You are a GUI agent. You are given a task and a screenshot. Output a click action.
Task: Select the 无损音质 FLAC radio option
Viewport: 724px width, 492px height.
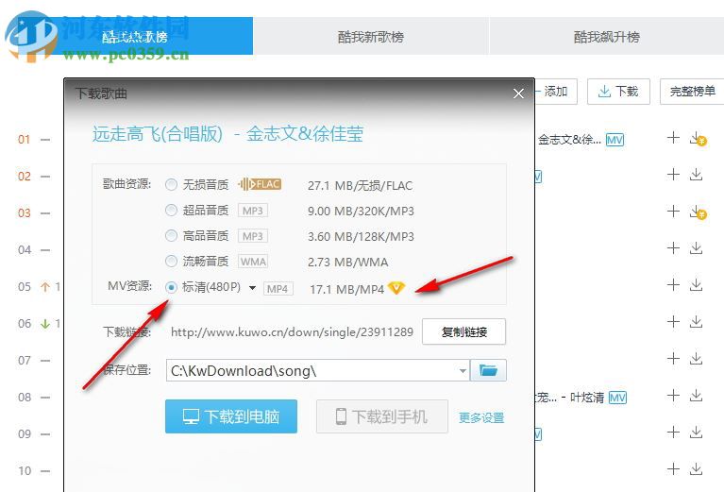tap(171, 185)
